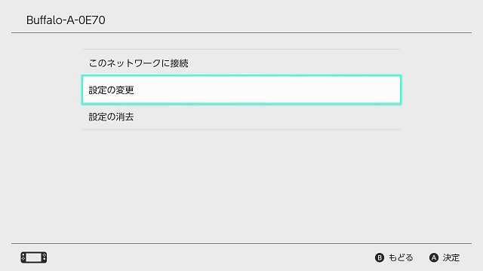Select このネットワークに接続 option

coord(241,63)
